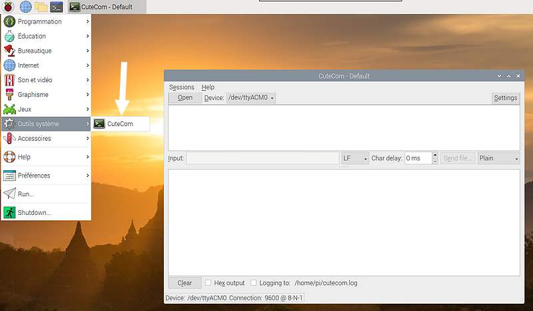The width and height of the screenshot is (533, 311).
Task: Click the Graphisme paintbrush icon
Action: (x=9, y=95)
